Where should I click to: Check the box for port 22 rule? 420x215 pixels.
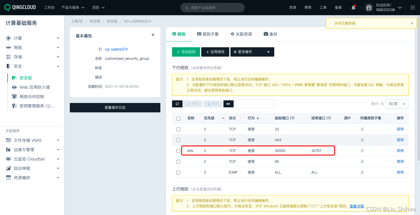coord(178,129)
